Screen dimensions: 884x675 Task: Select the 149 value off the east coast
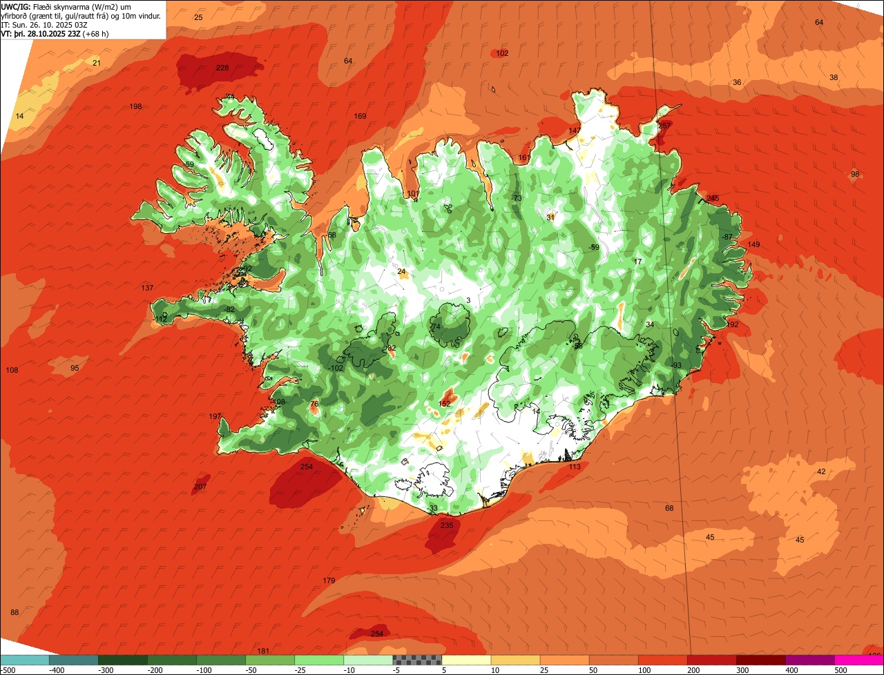point(753,244)
